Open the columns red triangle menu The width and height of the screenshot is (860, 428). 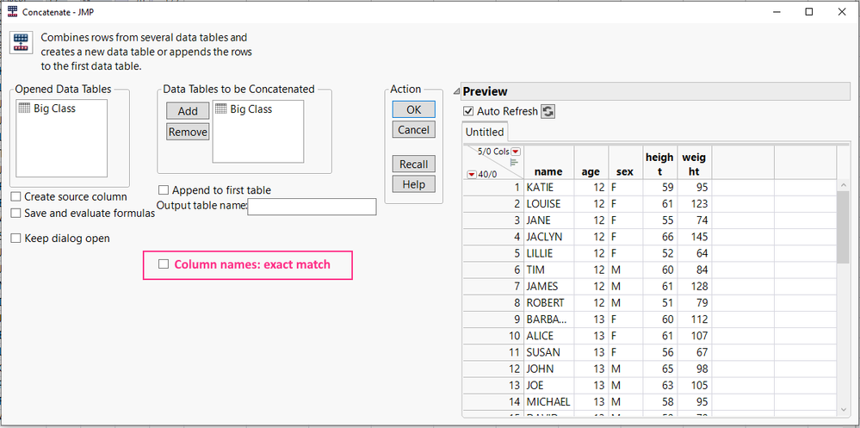coord(516,152)
